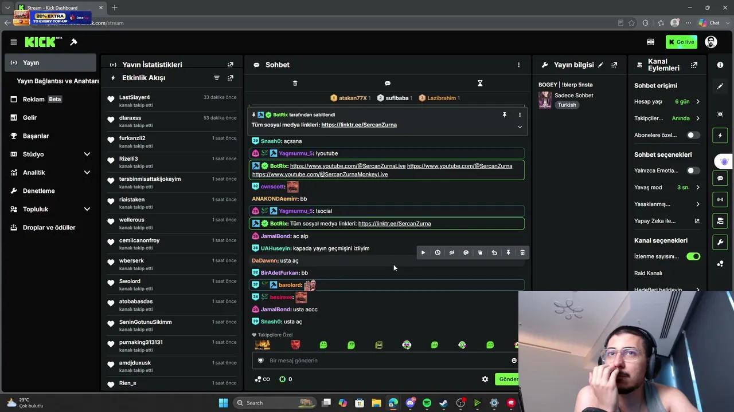The width and height of the screenshot is (734, 412).
Task: Toggle Yalnızca Emotlar switch
Action: pos(693,171)
